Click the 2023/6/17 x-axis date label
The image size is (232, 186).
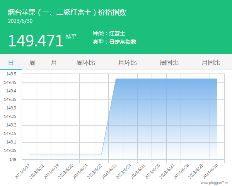(x=24, y=170)
